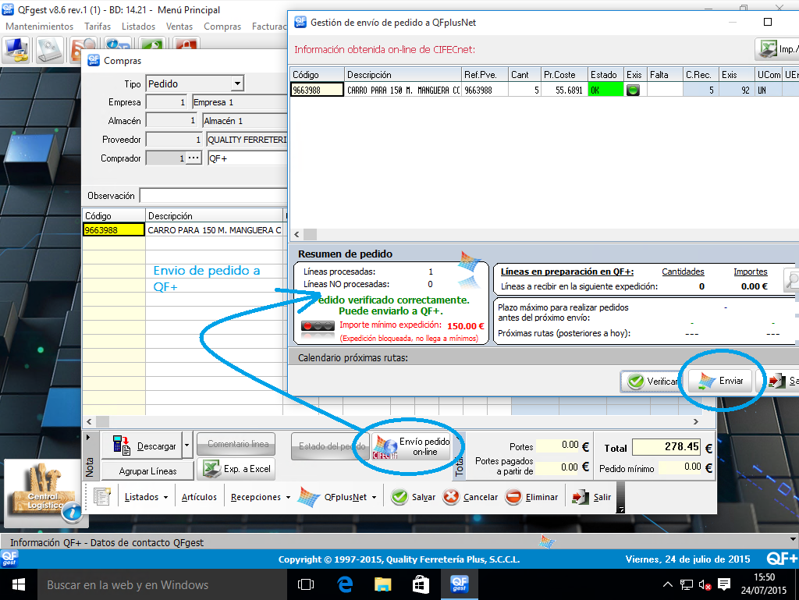This screenshot has width=799, height=600.
Task: Click the Enviar button
Action: [x=720, y=381]
